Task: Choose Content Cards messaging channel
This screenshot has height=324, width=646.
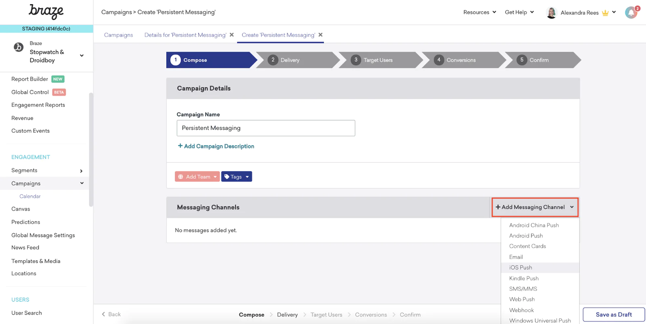Action: [x=527, y=246]
